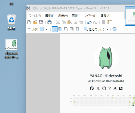The width and height of the screenshot is (135, 113).
Task: Select the Intersect selection mode
Action: coord(72,29)
